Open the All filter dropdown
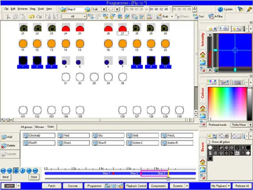The image size is (253, 190). [x=84, y=16]
